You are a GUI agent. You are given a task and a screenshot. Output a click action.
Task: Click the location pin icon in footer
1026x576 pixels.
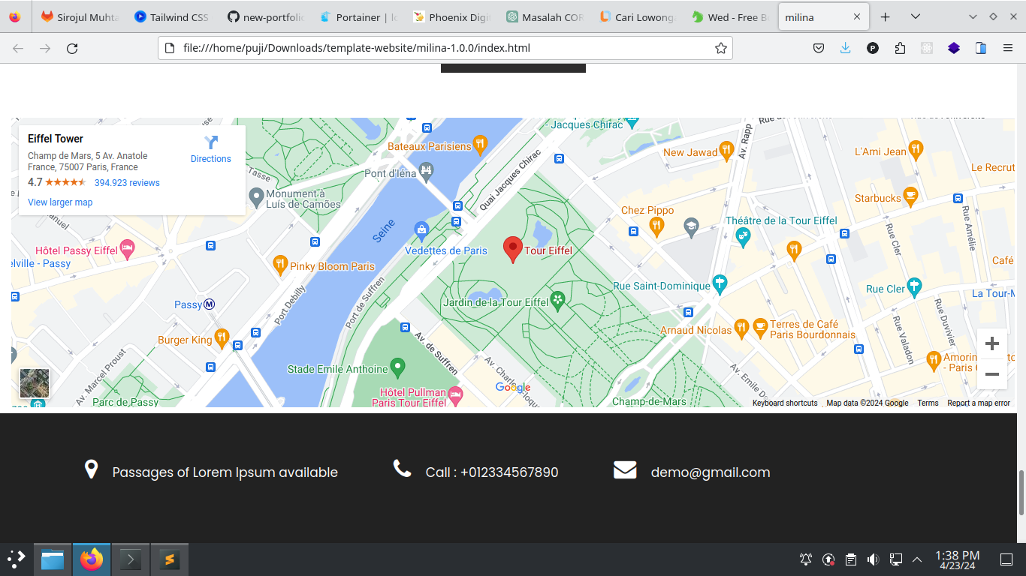[91, 469]
